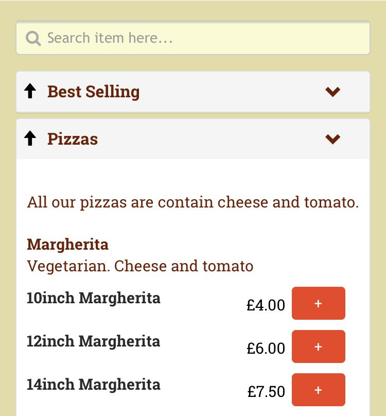The width and height of the screenshot is (386, 416).
Task: Click the £4.00 price label
Action: pyautogui.click(x=266, y=305)
